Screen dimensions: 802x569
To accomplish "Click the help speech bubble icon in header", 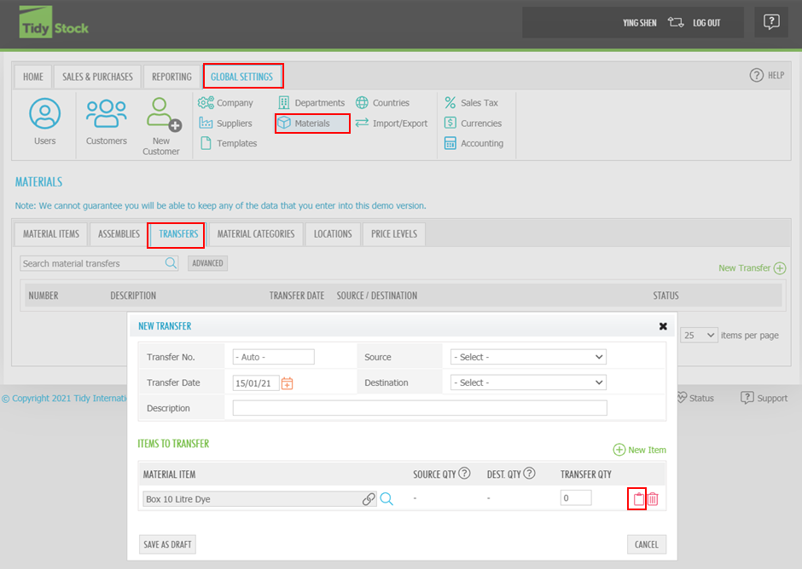I will (x=770, y=23).
